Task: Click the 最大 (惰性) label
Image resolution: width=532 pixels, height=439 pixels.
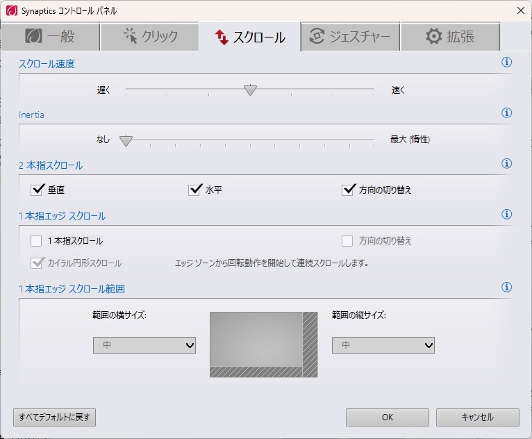Action: (410, 140)
